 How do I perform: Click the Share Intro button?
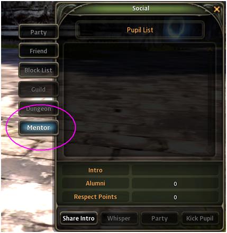coord(78,218)
